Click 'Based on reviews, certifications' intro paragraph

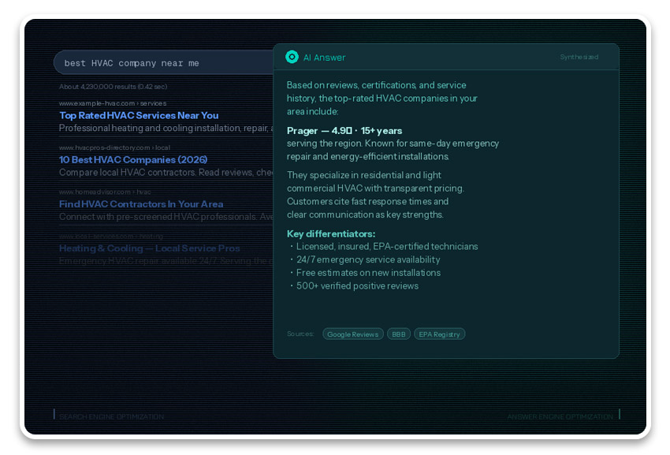tap(382, 99)
